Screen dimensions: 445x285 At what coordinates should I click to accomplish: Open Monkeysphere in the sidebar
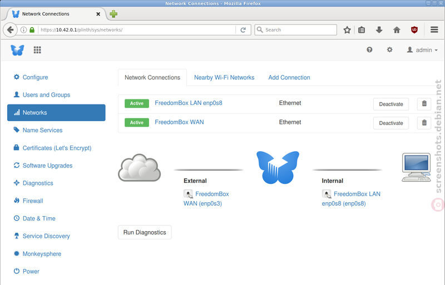click(x=37, y=253)
